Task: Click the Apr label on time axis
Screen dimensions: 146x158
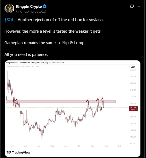Action: 39,146
